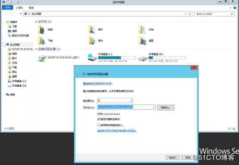Select 最近访问的位置 in the navigation pane
This screenshot has height=165, width=239.
18,36
